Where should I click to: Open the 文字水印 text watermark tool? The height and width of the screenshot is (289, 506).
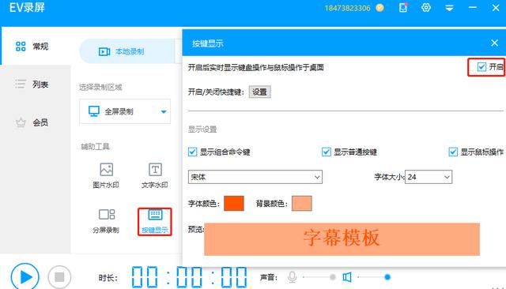tap(155, 175)
